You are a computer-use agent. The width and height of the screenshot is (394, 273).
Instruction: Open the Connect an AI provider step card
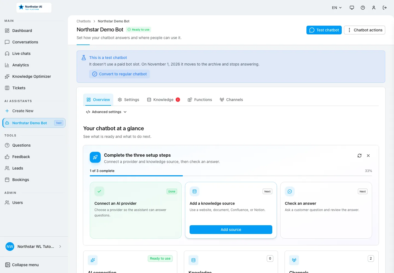pyautogui.click(x=136, y=210)
